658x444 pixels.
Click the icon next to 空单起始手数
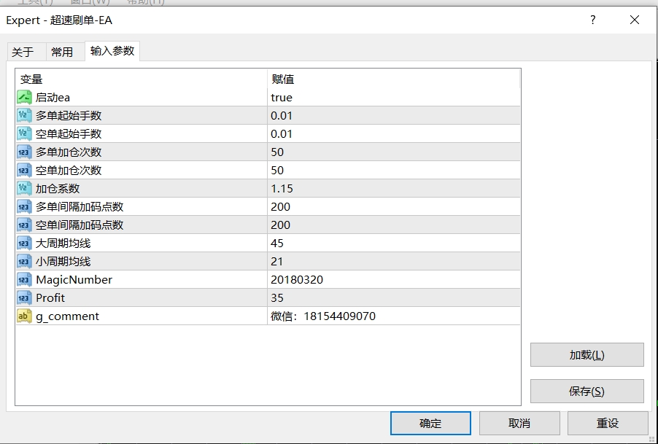pyautogui.click(x=24, y=134)
